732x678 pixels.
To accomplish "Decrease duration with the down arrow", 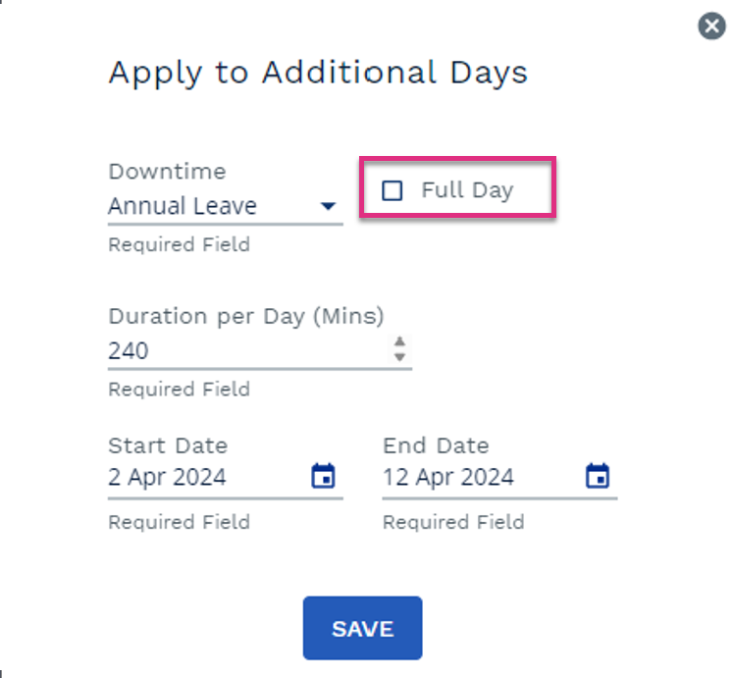I will [x=399, y=357].
